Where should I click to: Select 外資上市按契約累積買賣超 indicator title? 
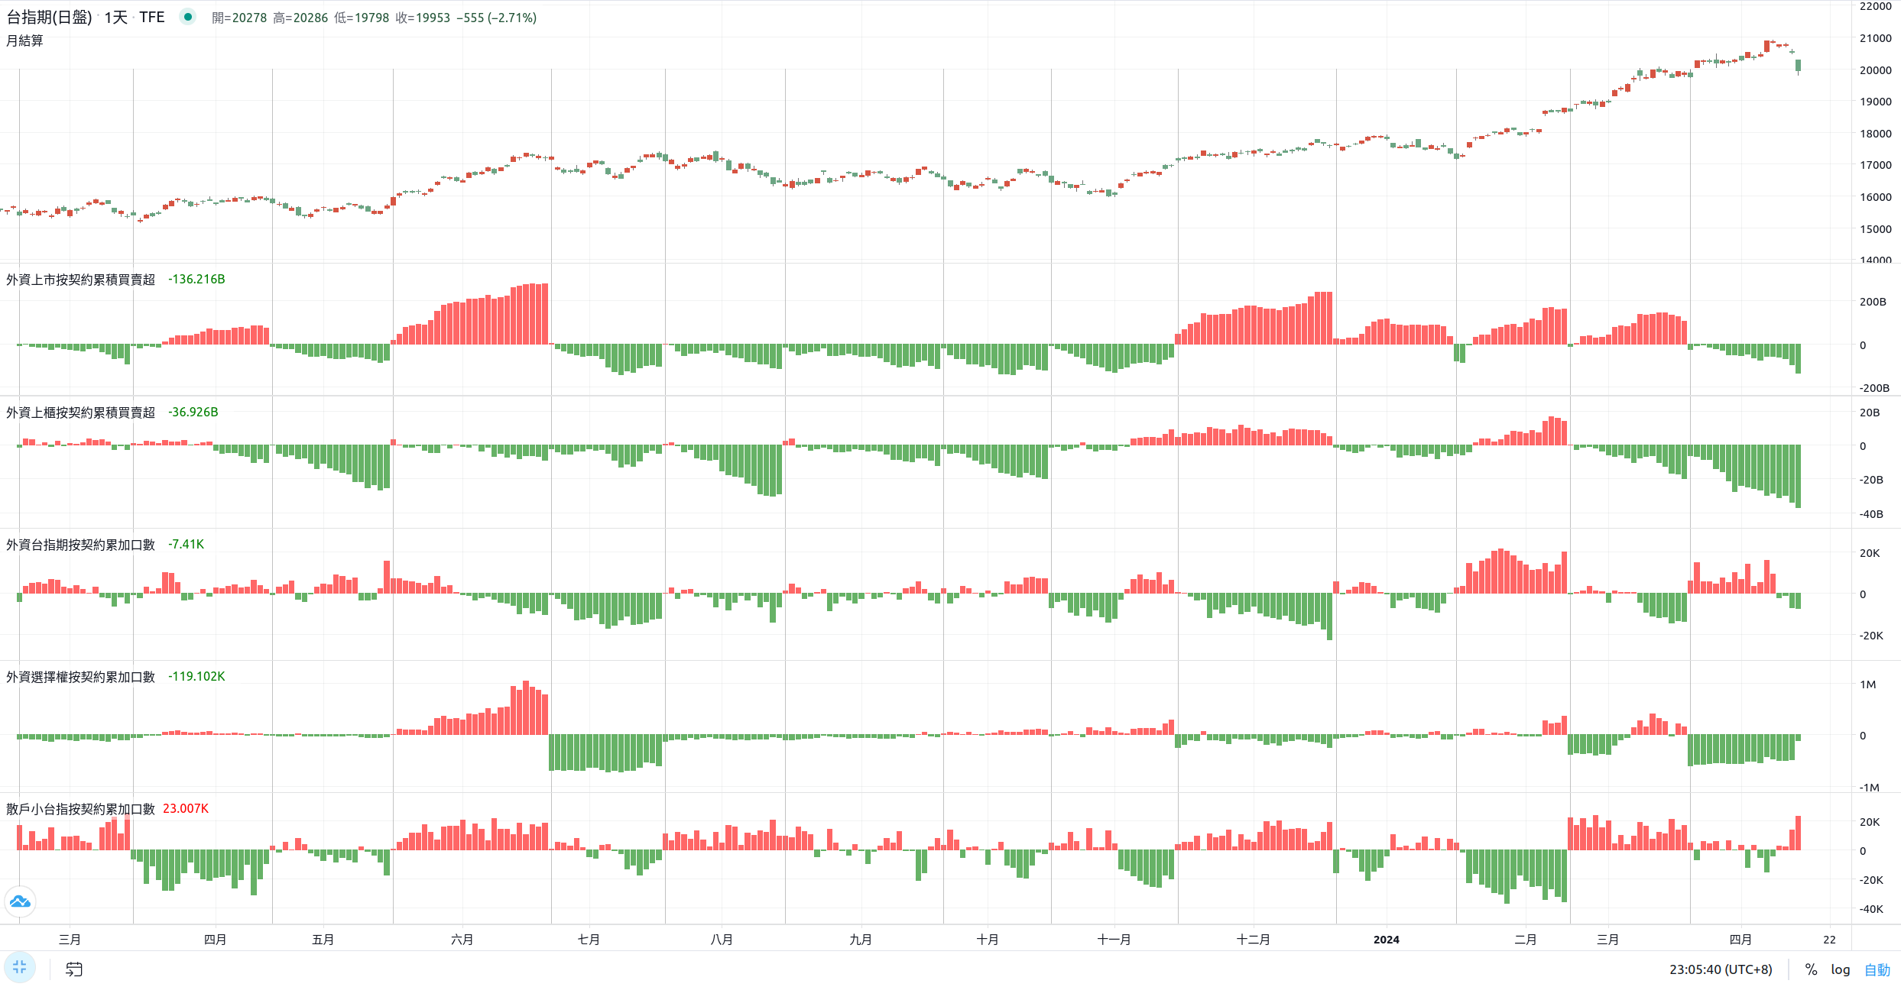80,280
